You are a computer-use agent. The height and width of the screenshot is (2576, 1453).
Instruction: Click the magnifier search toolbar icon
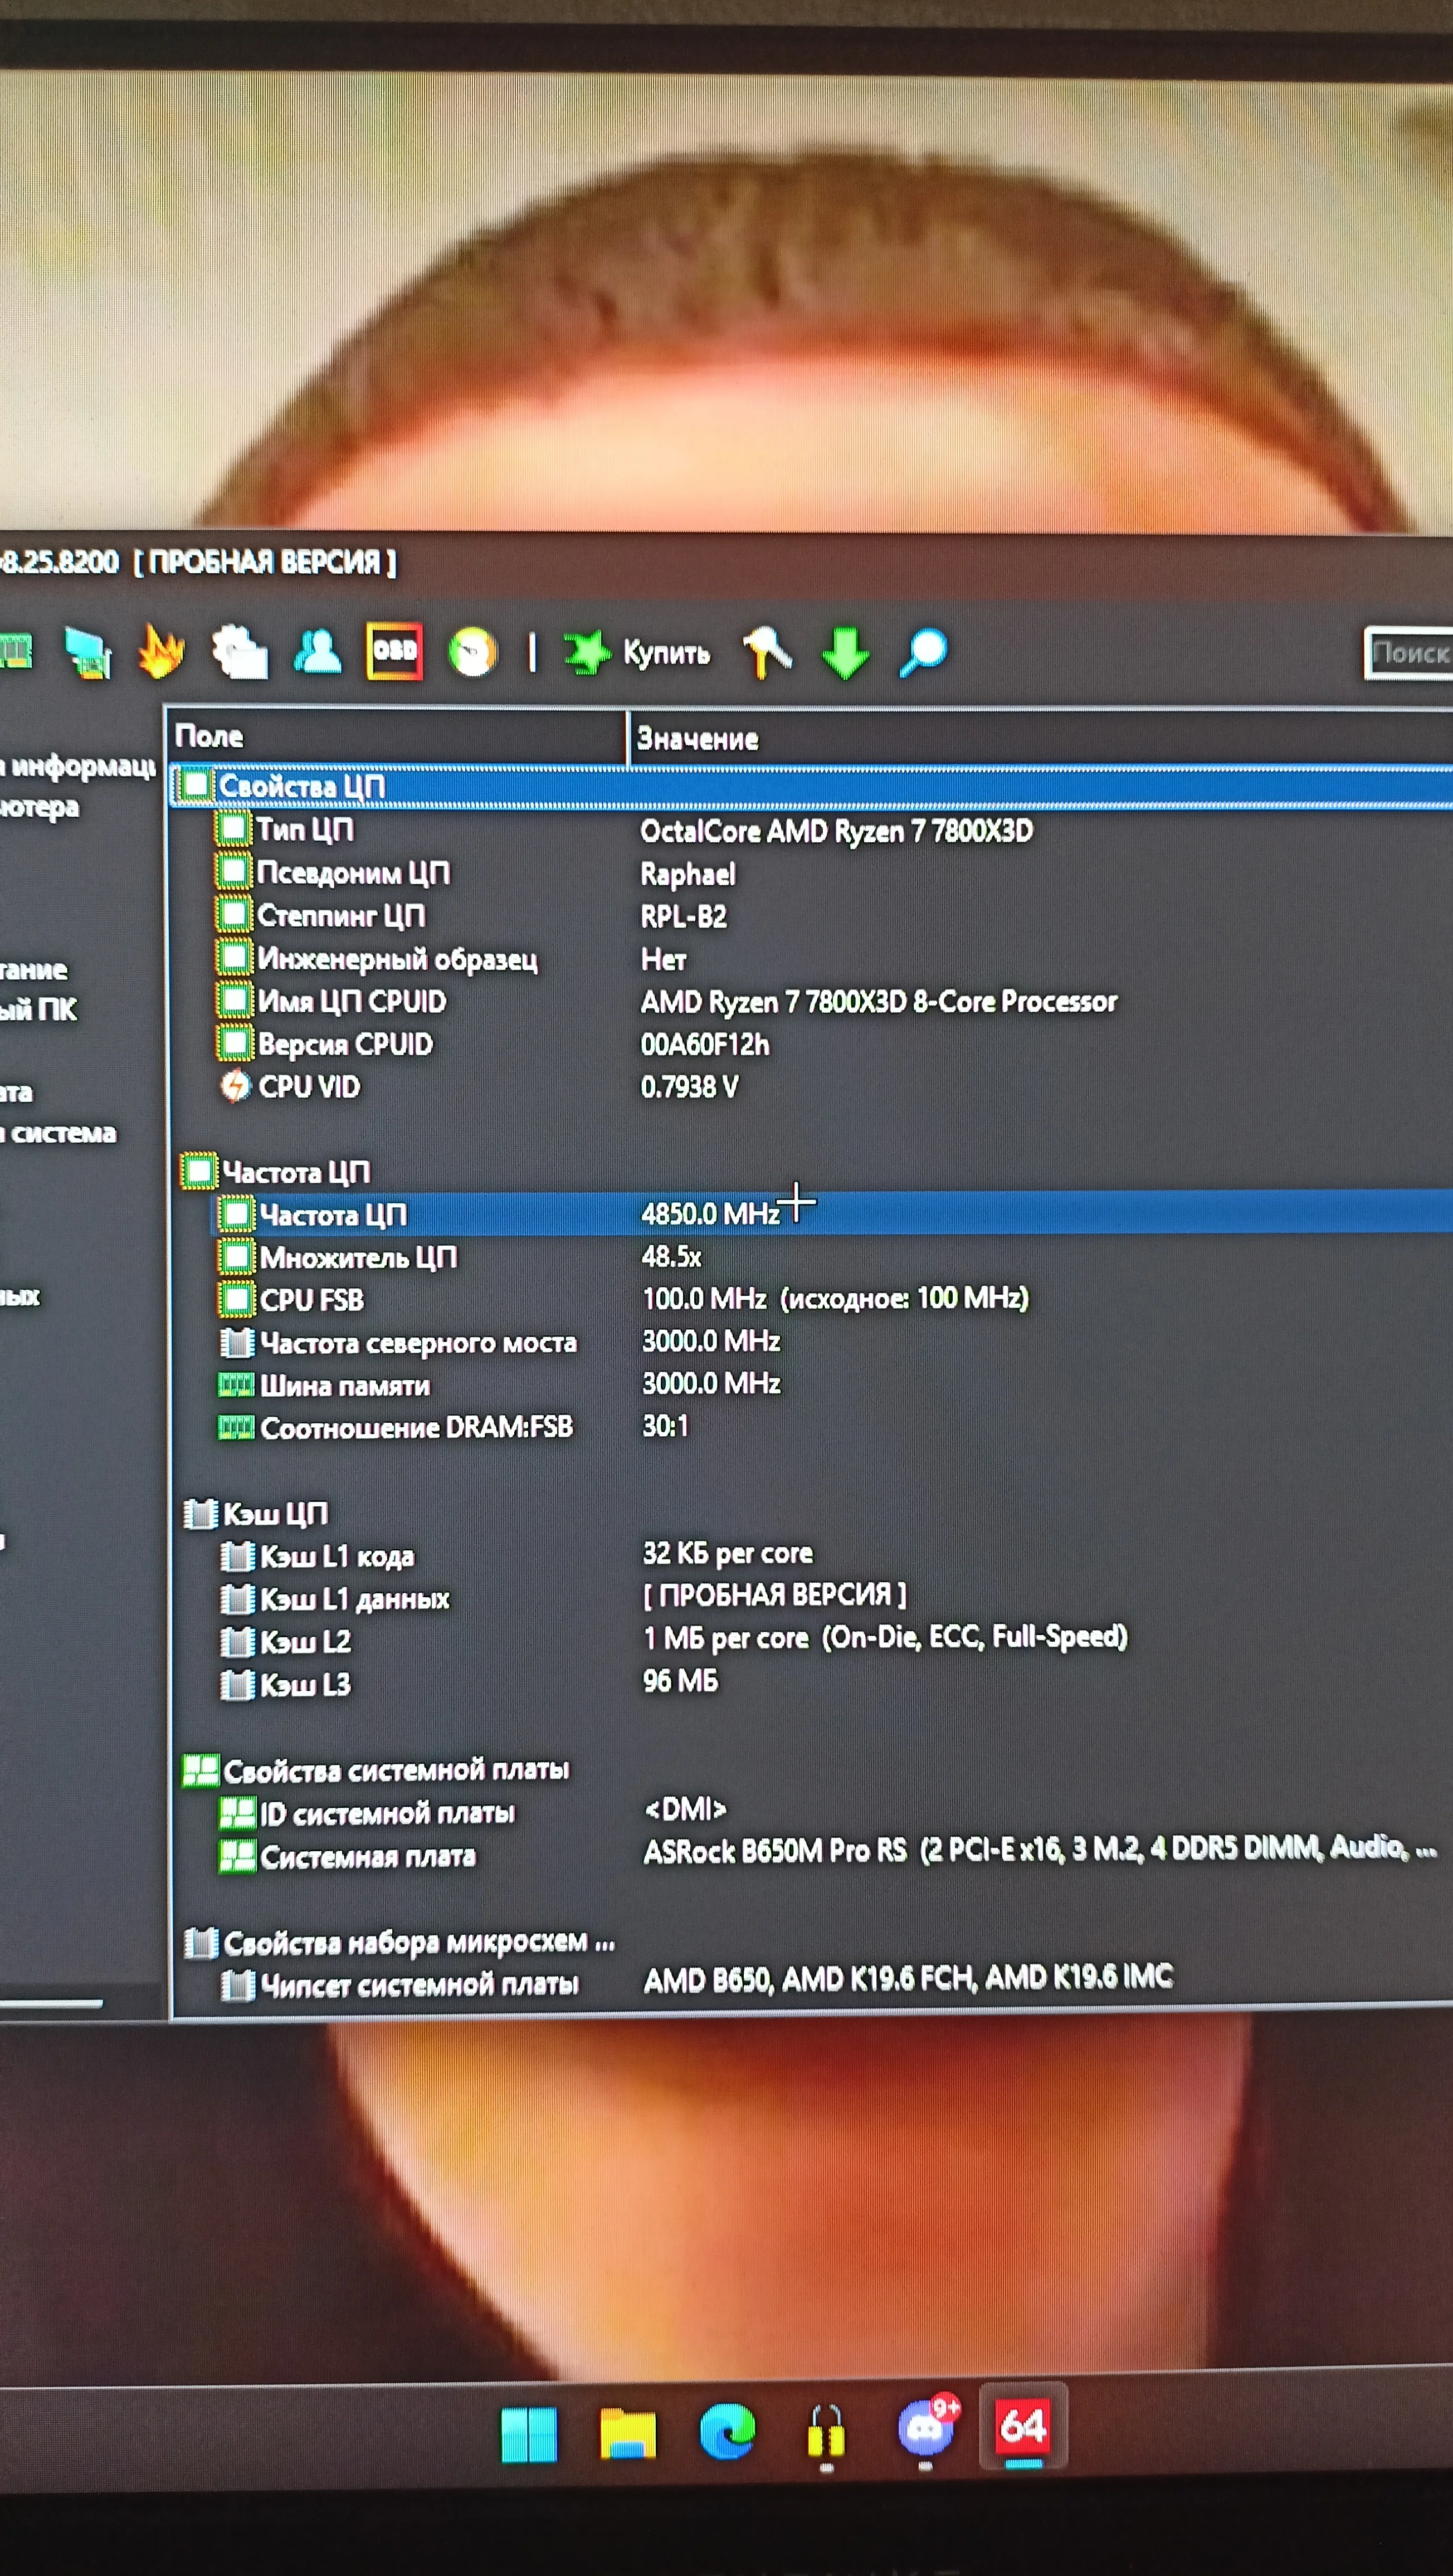click(x=923, y=653)
